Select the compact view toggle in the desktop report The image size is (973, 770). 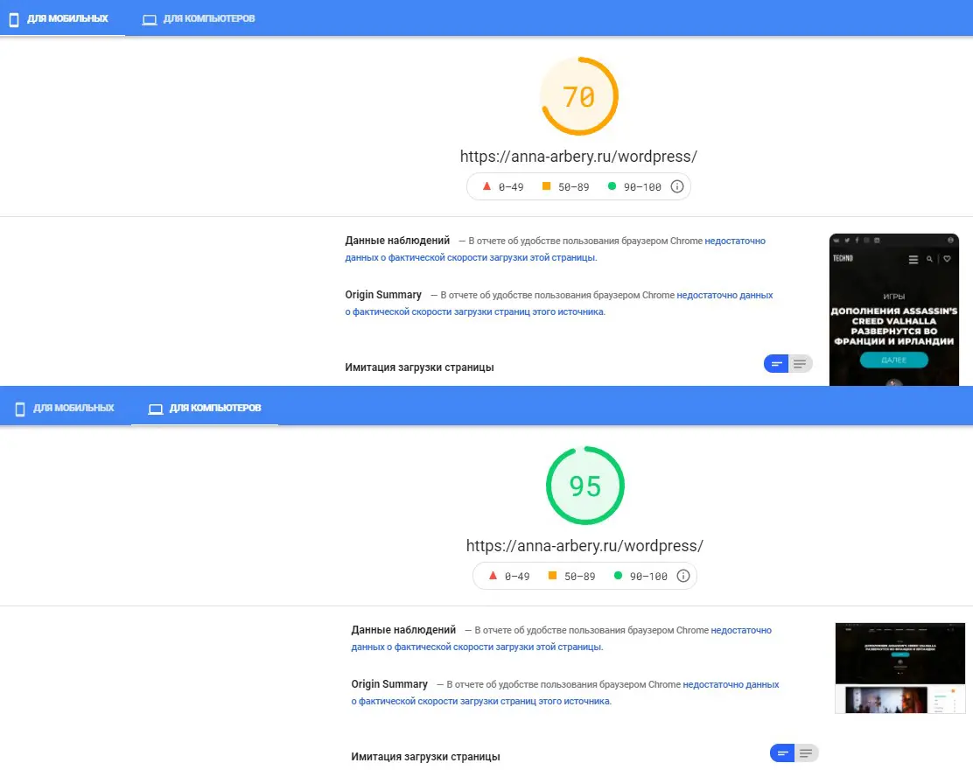[782, 753]
